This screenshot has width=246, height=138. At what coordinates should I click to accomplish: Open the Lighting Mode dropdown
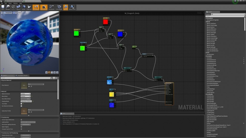[x=28, y=122]
